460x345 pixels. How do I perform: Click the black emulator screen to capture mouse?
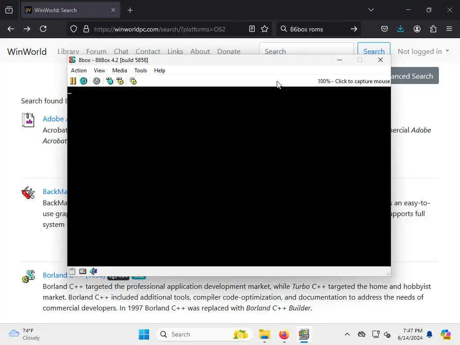tap(229, 176)
